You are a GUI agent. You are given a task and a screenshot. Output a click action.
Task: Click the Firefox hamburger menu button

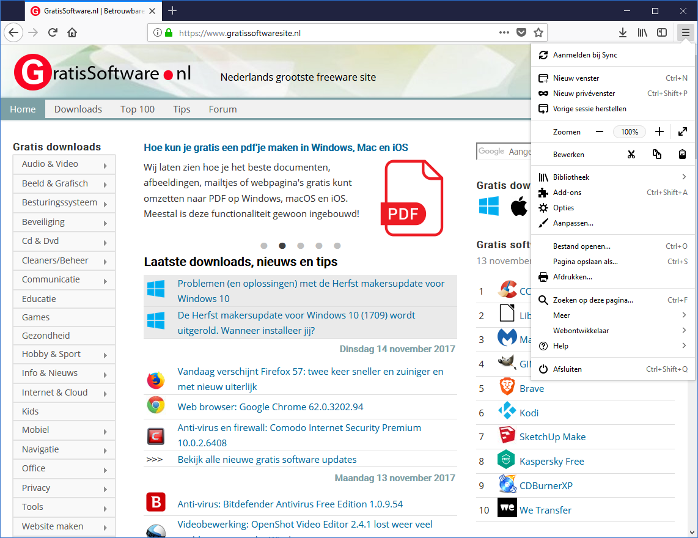[x=685, y=32]
